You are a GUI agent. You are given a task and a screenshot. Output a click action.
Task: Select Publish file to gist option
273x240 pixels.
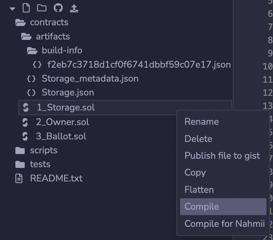click(222, 155)
